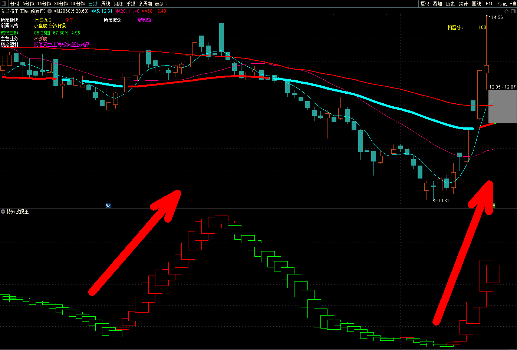This screenshot has width=517, height=350.
Task: Click the +自 add-to-watchlist button
Action: 513,4
